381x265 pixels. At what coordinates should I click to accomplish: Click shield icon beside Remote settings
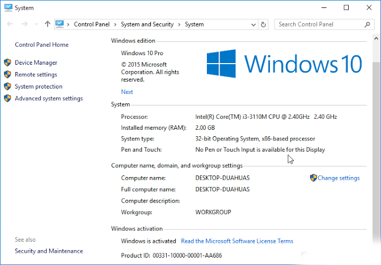click(x=7, y=74)
